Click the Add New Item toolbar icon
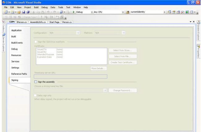 [x=12, y=12]
